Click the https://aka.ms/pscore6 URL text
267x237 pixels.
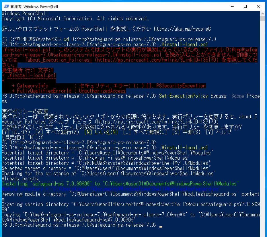[x=182, y=29]
